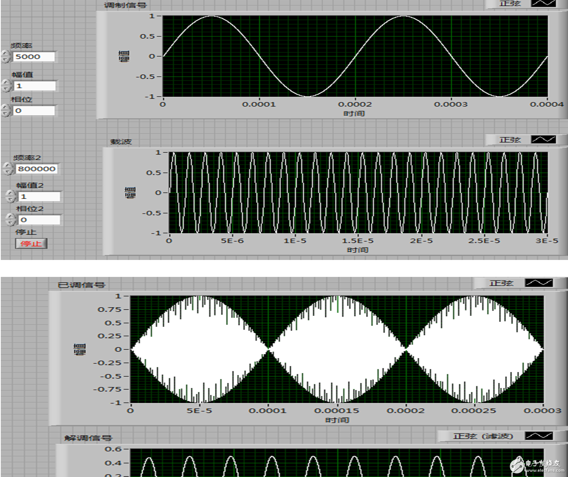Click the 时间 axis label under 已调信号 graph

(337, 420)
